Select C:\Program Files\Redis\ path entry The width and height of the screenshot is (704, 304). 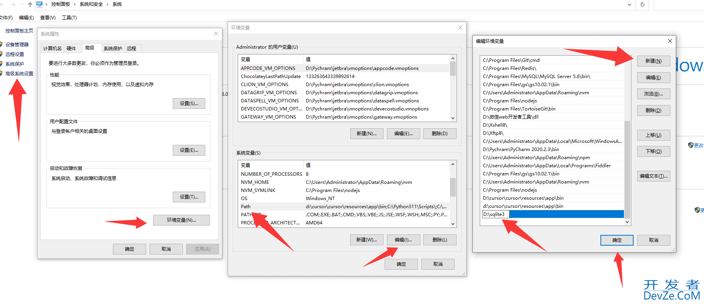pyautogui.click(x=552, y=68)
